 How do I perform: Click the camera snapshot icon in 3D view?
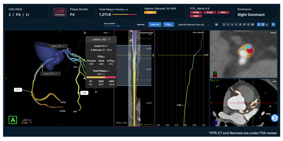click(85, 33)
